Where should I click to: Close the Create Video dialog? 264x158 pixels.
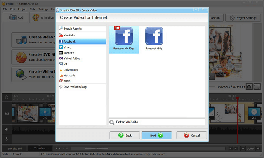click(203, 10)
